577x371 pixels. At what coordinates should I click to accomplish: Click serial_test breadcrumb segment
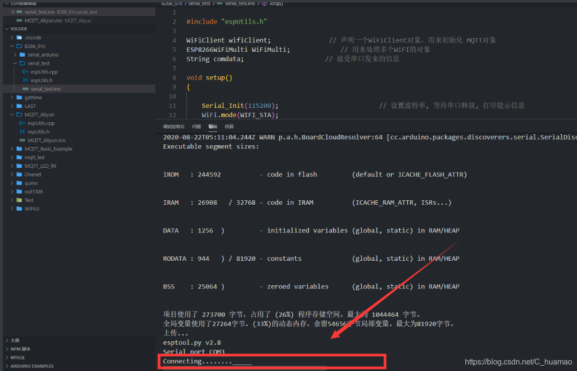tap(200, 3)
